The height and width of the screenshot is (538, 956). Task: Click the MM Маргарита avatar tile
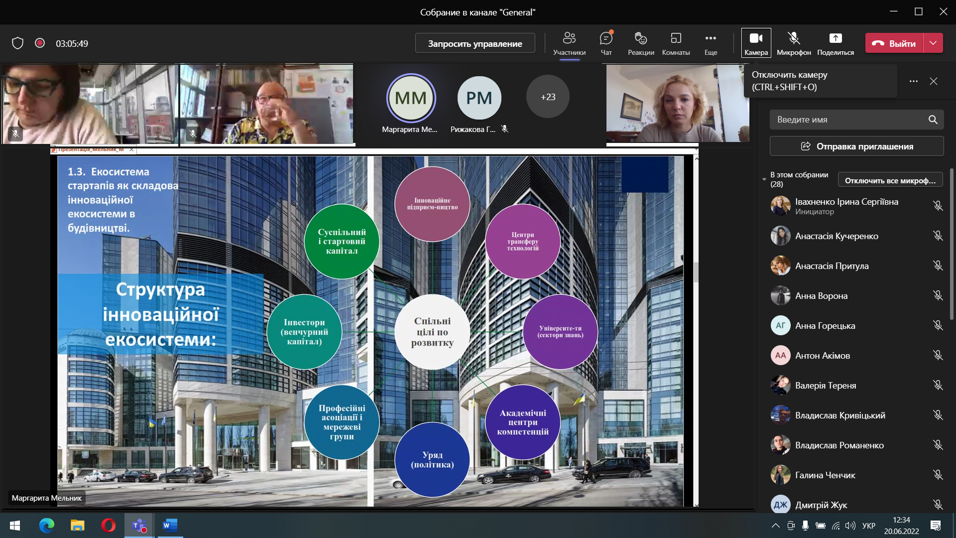click(411, 98)
